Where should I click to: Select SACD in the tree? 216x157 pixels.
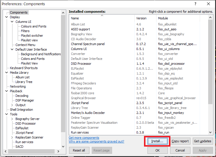point(19,147)
